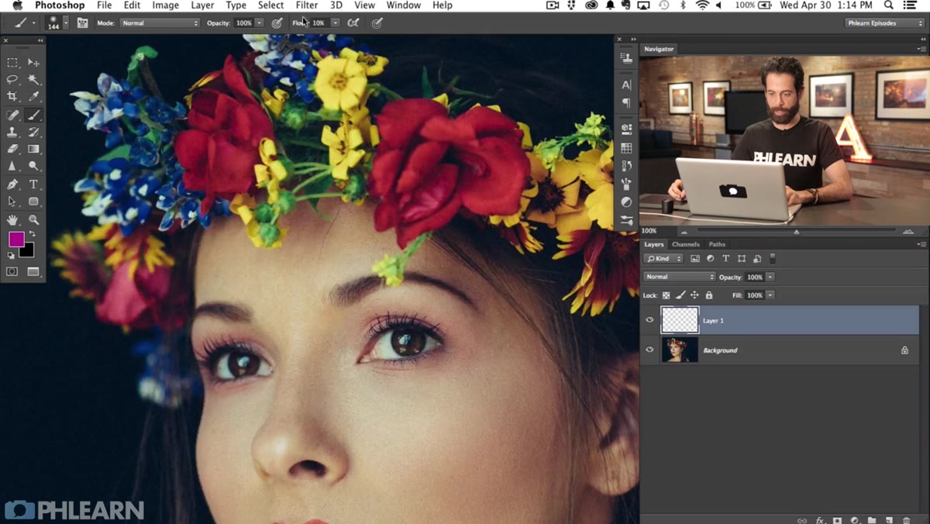Viewport: 930px width, 524px height.
Task: Select the History Brush tool
Action: pyautogui.click(x=33, y=132)
